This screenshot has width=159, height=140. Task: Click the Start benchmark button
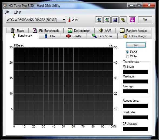[x=136, y=45]
